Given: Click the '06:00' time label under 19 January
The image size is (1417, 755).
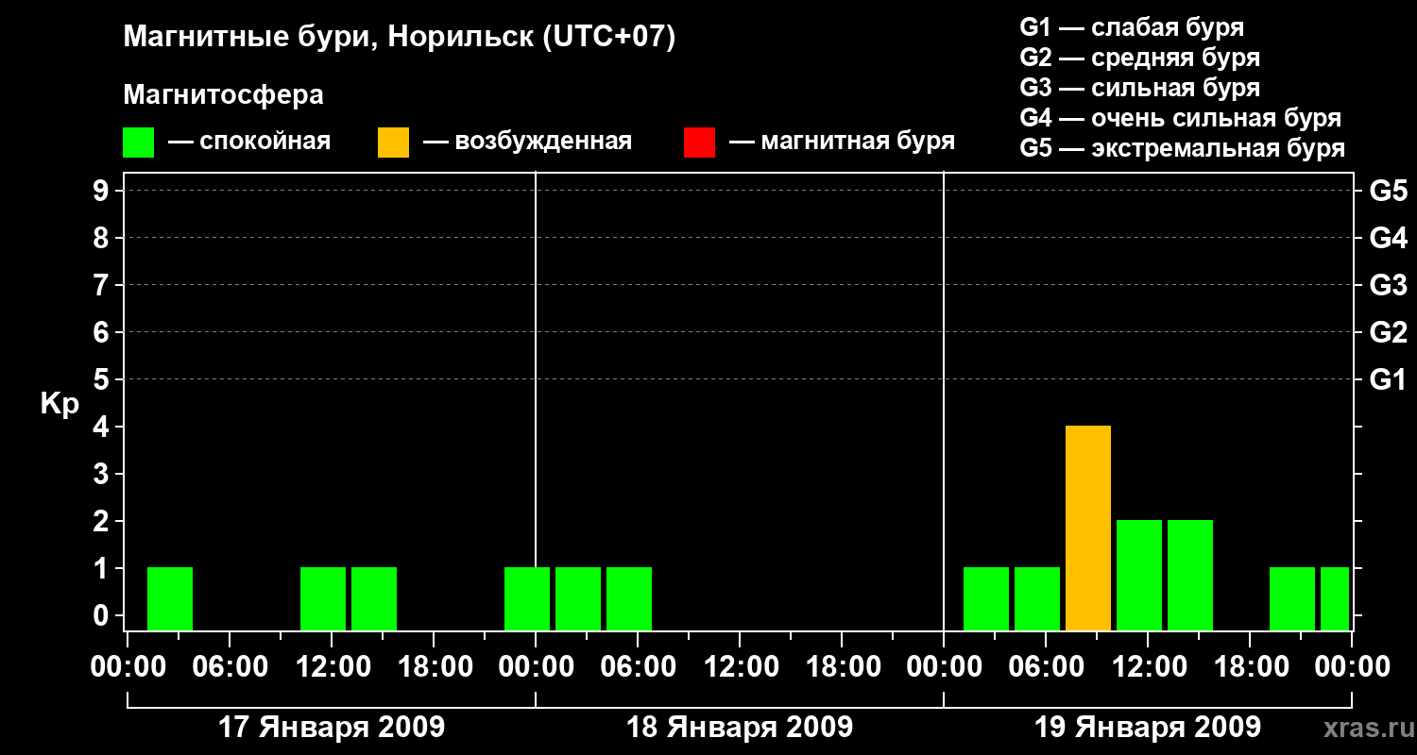Looking at the screenshot, I should [1046, 667].
